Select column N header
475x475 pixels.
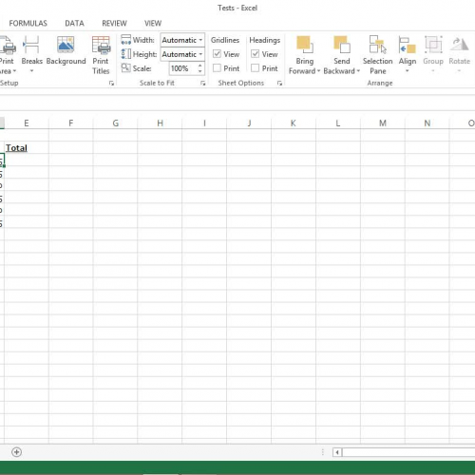[427, 123]
